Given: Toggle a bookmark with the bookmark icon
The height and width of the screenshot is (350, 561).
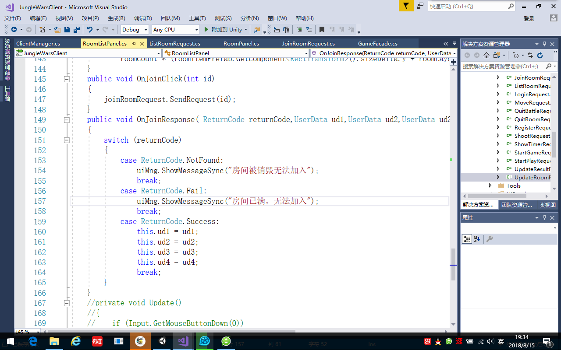Looking at the screenshot, I should 322,30.
